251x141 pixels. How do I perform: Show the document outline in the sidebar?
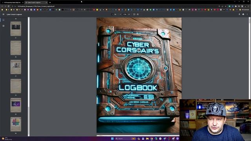click(4, 26)
